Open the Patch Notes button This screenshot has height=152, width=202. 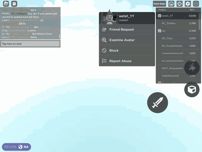pyautogui.click(x=159, y=4)
